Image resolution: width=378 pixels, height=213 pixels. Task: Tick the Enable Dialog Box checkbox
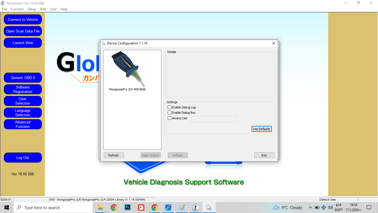[x=170, y=113]
